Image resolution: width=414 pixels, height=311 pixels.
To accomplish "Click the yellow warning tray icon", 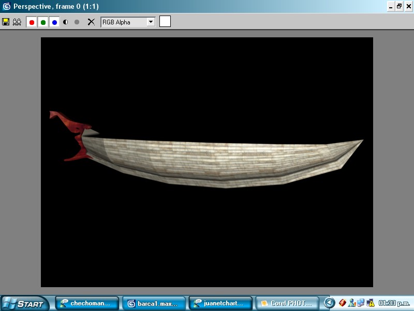I will click(371, 303).
